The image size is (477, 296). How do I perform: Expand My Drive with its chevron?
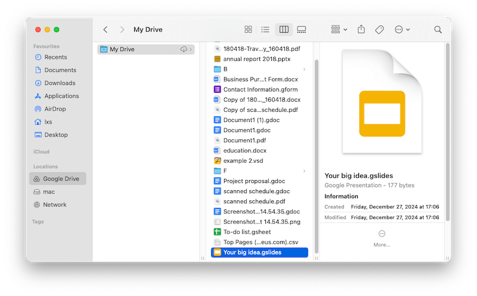click(x=191, y=49)
